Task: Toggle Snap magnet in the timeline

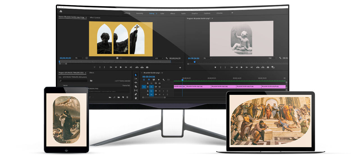Action: [x=149, y=80]
